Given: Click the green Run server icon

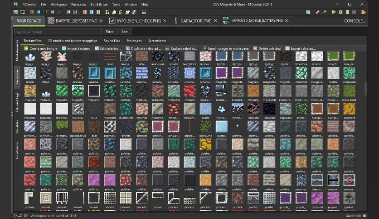Looking at the screenshot, I should pos(347,12).
